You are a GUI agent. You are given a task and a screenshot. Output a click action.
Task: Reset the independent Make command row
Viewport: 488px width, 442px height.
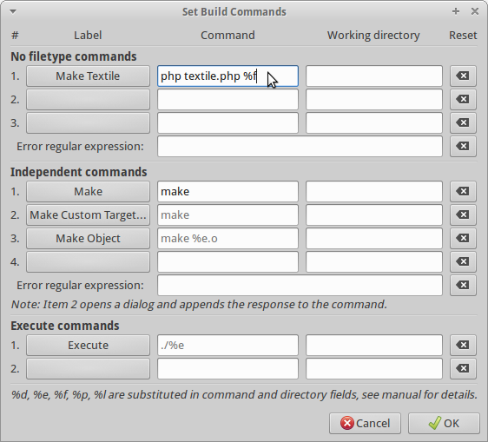tap(463, 191)
